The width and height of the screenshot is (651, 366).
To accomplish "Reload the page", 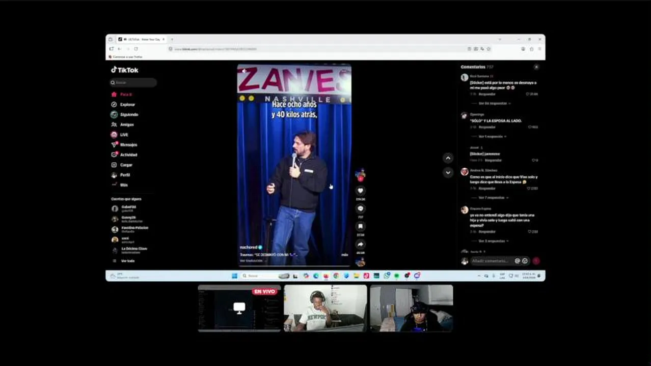I will pyautogui.click(x=136, y=49).
